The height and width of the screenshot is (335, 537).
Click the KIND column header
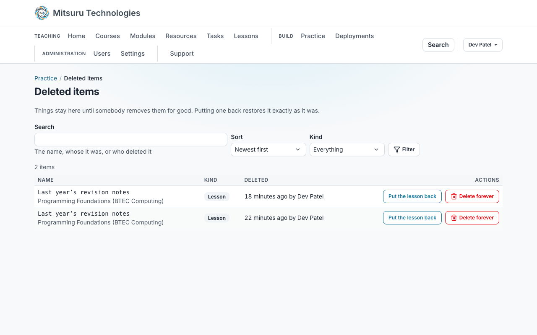pyautogui.click(x=211, y=180)
